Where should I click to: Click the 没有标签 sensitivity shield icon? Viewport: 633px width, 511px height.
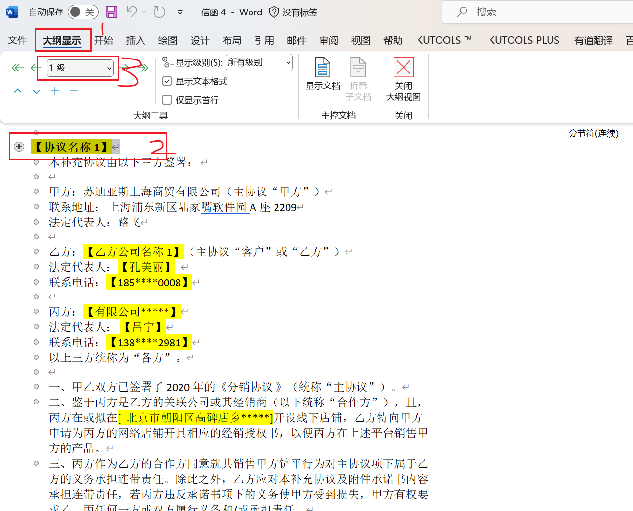coord(274,12)
